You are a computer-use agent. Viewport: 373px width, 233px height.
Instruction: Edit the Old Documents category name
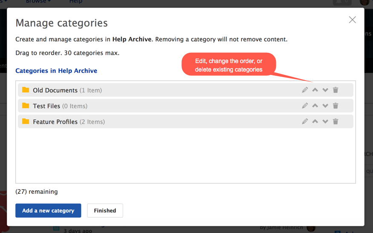pyautogui.click(x=305, y=90)
